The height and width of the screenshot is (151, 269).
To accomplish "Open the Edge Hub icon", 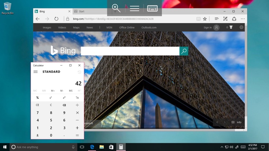I will (217, 19).
